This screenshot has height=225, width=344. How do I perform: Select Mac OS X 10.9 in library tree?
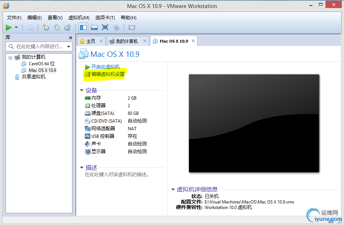42,70
